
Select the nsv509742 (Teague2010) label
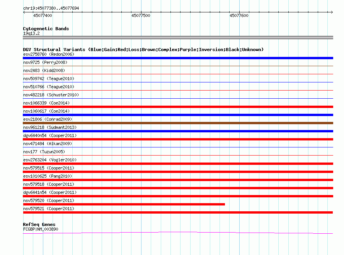49,79
